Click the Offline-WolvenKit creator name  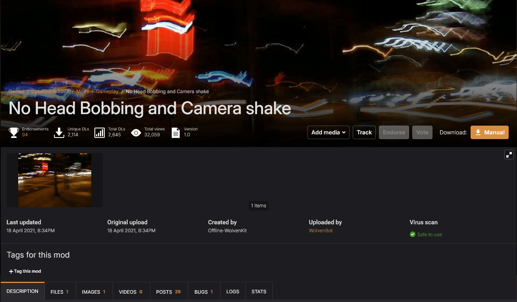coord(227,231)
